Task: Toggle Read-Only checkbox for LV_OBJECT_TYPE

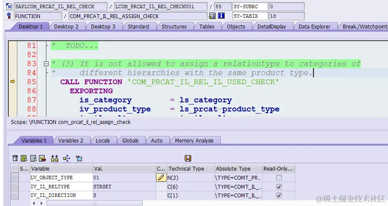Action: (279, 177)
